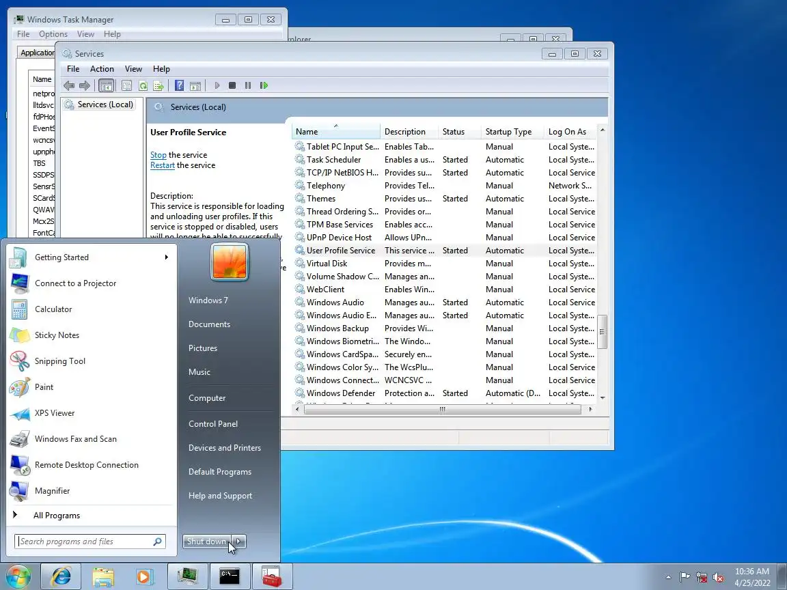The width and height of the screenshot is (787, 590).
Task: Open the File menu in Services
Action: point(73,69)
